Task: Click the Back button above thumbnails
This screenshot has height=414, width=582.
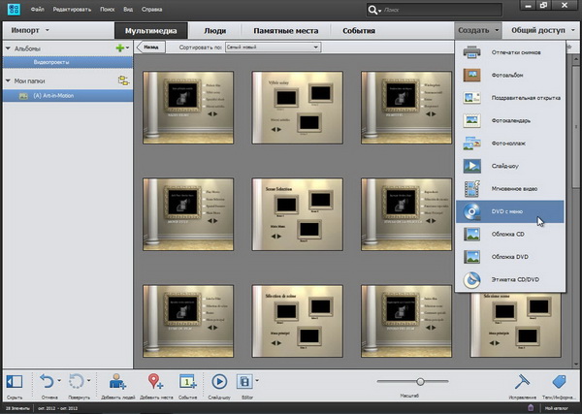Action: [150, 48]
